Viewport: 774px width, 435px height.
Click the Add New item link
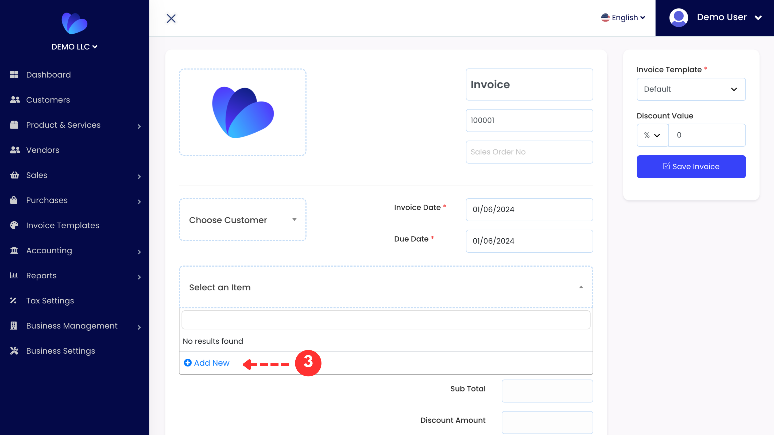(206, 363)
